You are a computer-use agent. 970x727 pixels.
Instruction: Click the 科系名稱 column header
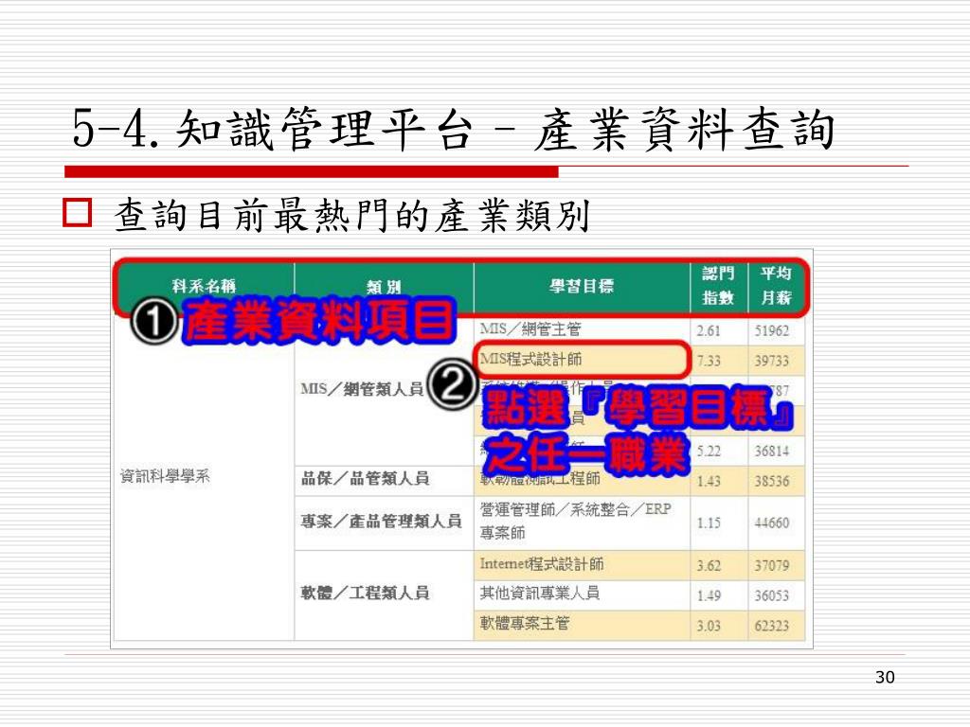pos(205,286)
